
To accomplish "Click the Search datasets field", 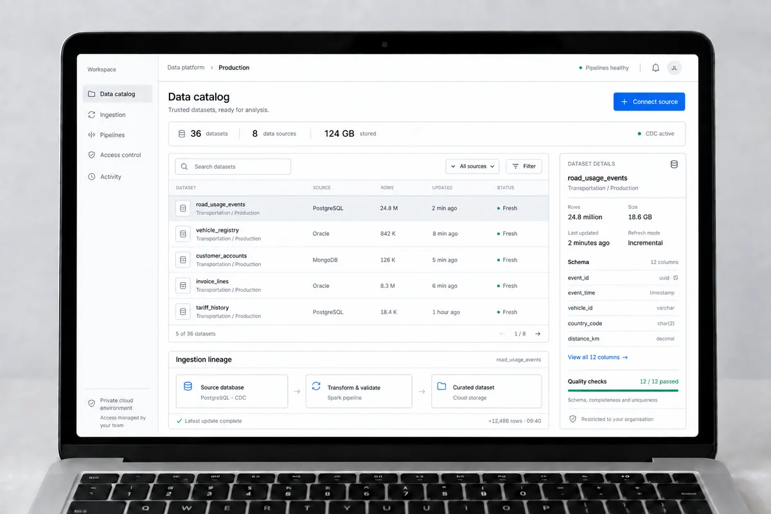I will (233, 166).
